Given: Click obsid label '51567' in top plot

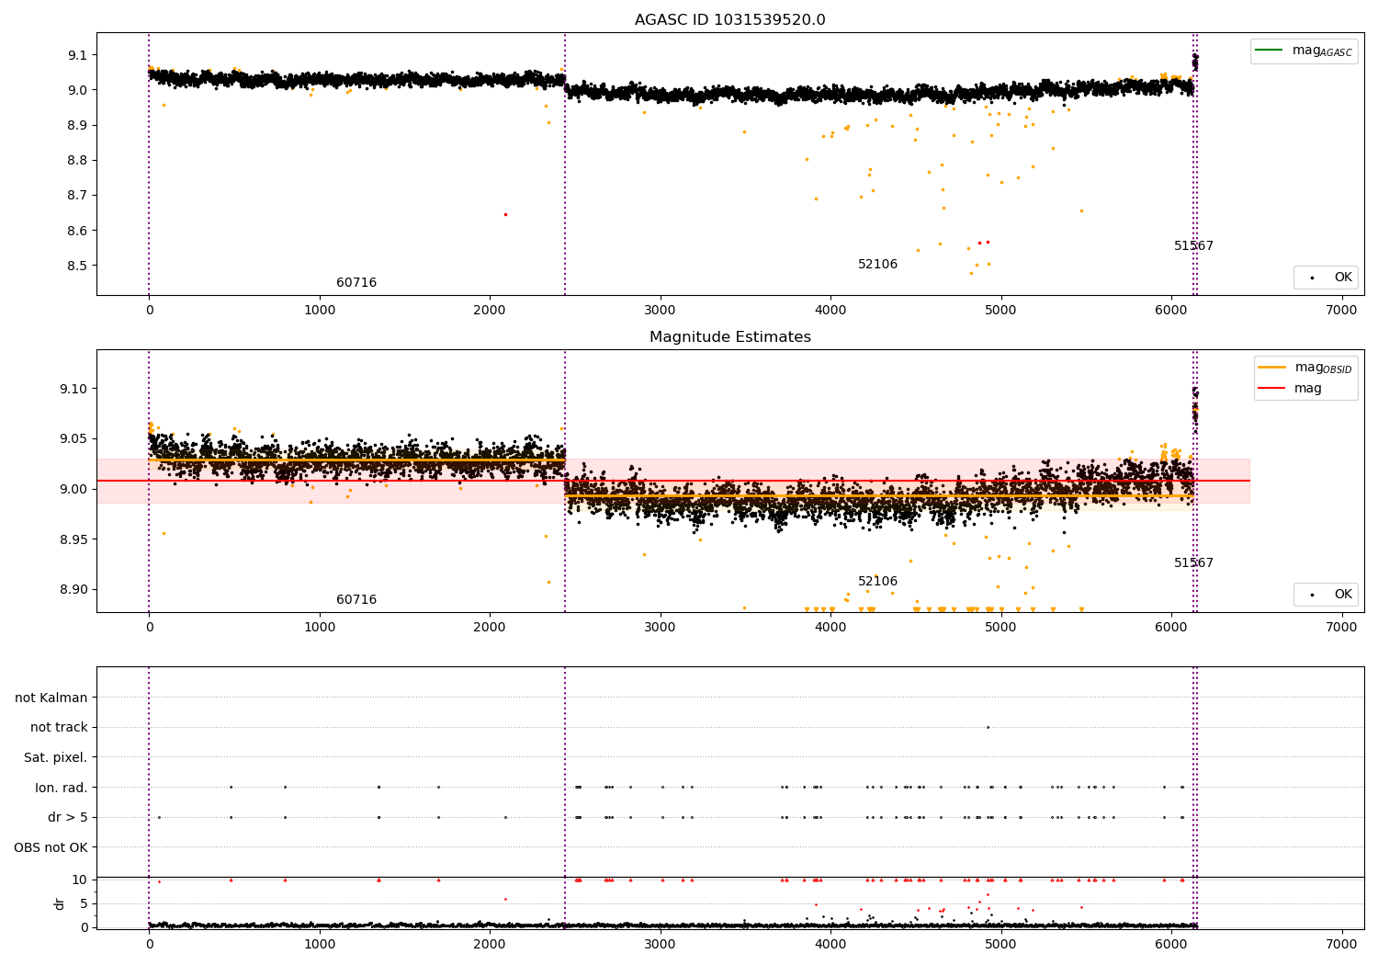Looking at the screenshot, I should [1193, 246].
